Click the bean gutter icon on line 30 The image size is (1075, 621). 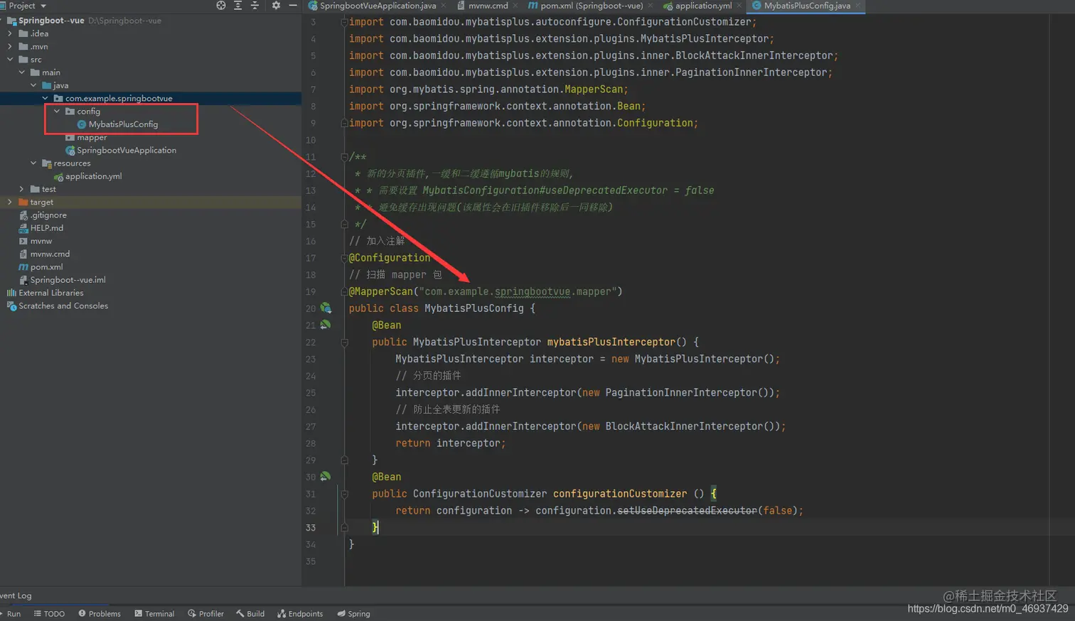click(x=326, y=476)
